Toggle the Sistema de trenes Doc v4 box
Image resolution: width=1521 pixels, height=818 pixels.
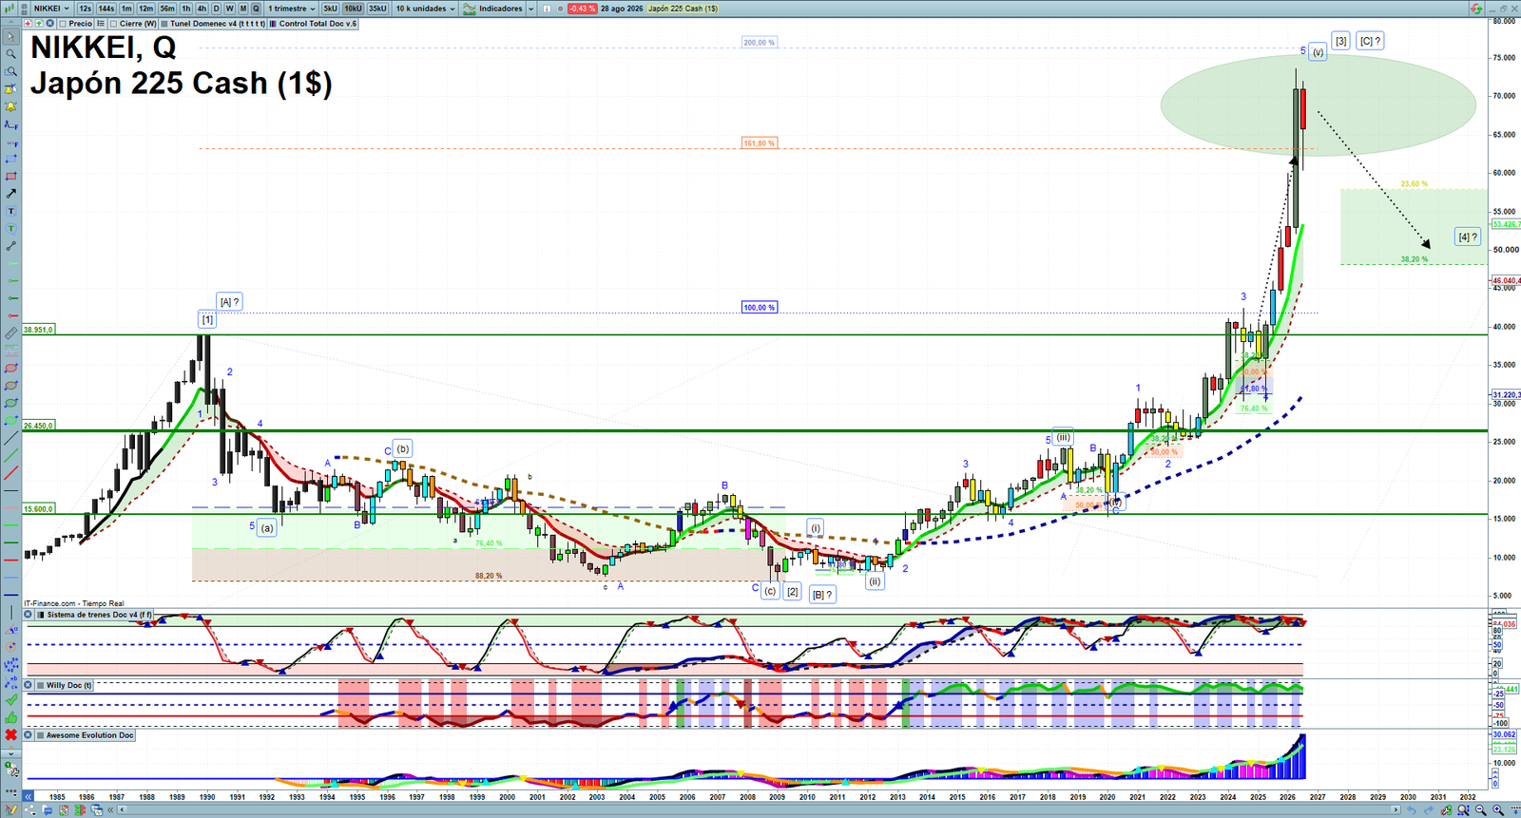[41, 615]
